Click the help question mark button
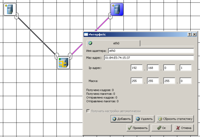Image resolution: width=200 pixels, height=137 pixels. [x=189, y=34]
